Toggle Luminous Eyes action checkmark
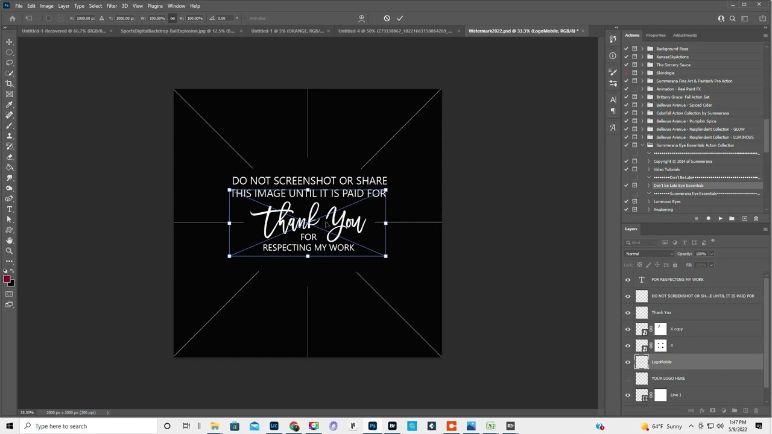Image resolution: width=772 pixels, height=434 pixels. coord(626,201)
